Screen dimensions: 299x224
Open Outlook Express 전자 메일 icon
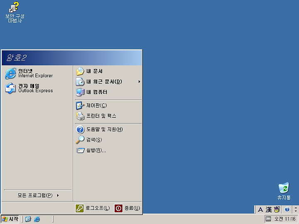click(x=10, y=88)
